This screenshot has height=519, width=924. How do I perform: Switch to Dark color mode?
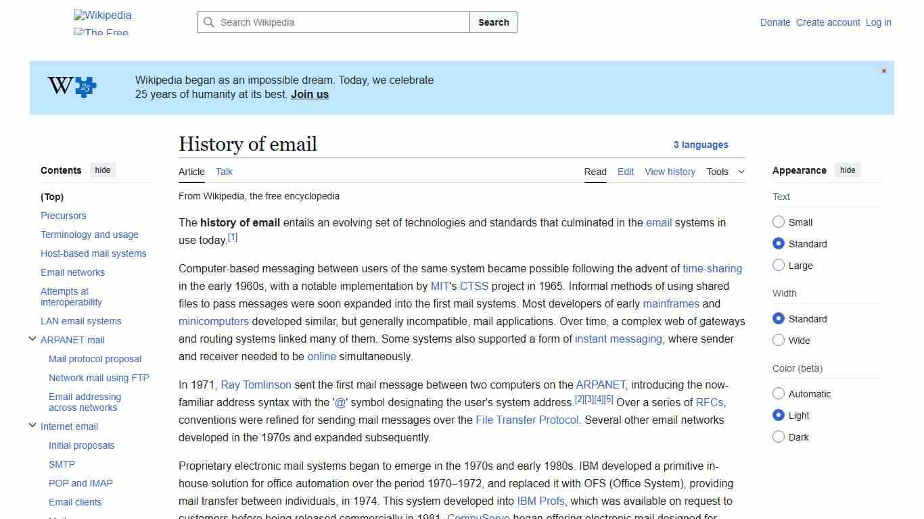click(x=779, y=437)
